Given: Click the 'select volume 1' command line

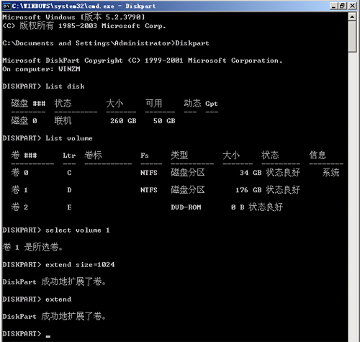Looking at the screenshot, I should (56, 230).
